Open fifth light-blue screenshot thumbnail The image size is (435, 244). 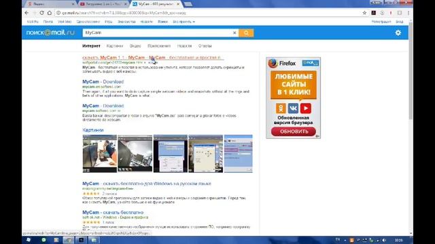pyautogui.click(x=239, y=154)
